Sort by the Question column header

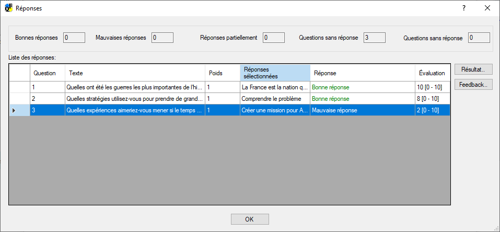[47, 73]
